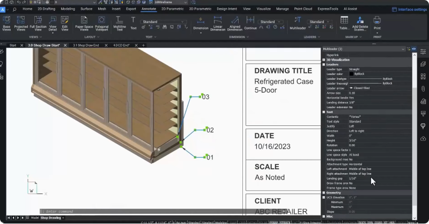
Task: Collapse the Text property section
Action: point(324,111)
